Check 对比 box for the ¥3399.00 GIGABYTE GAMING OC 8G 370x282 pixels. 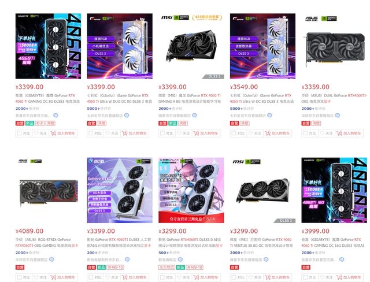point(19,133)
